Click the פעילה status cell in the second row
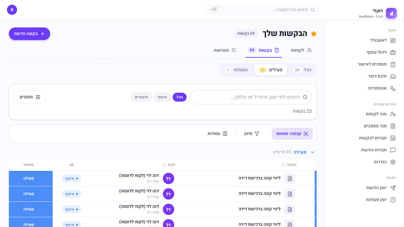The height and width of the screenshot is (227, 404). click(31, 194)
